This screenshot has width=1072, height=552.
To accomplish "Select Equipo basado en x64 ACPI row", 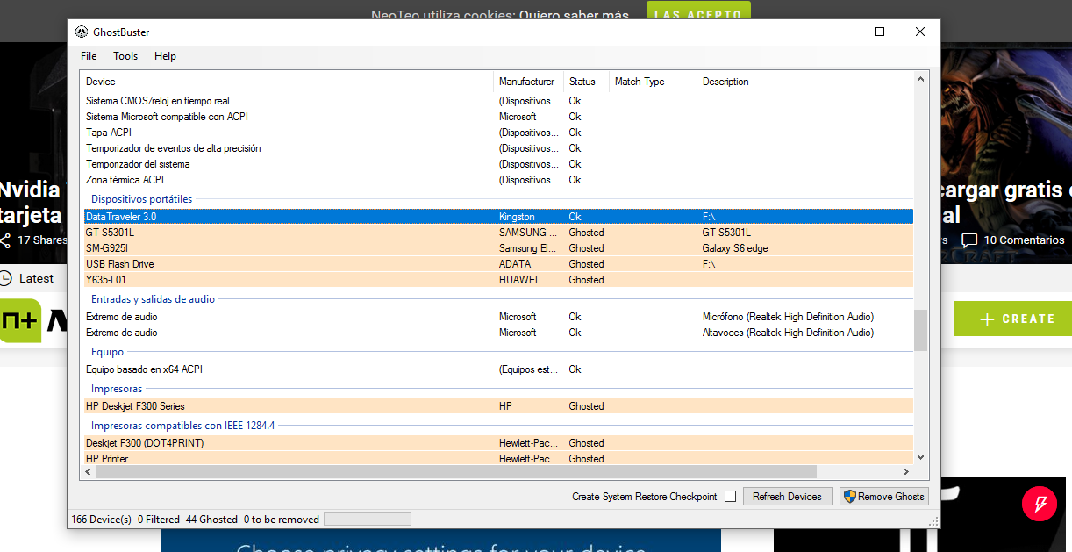I will [498, 369].
